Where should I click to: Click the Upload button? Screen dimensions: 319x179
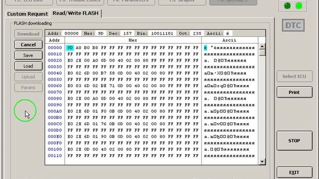point(28,77)
